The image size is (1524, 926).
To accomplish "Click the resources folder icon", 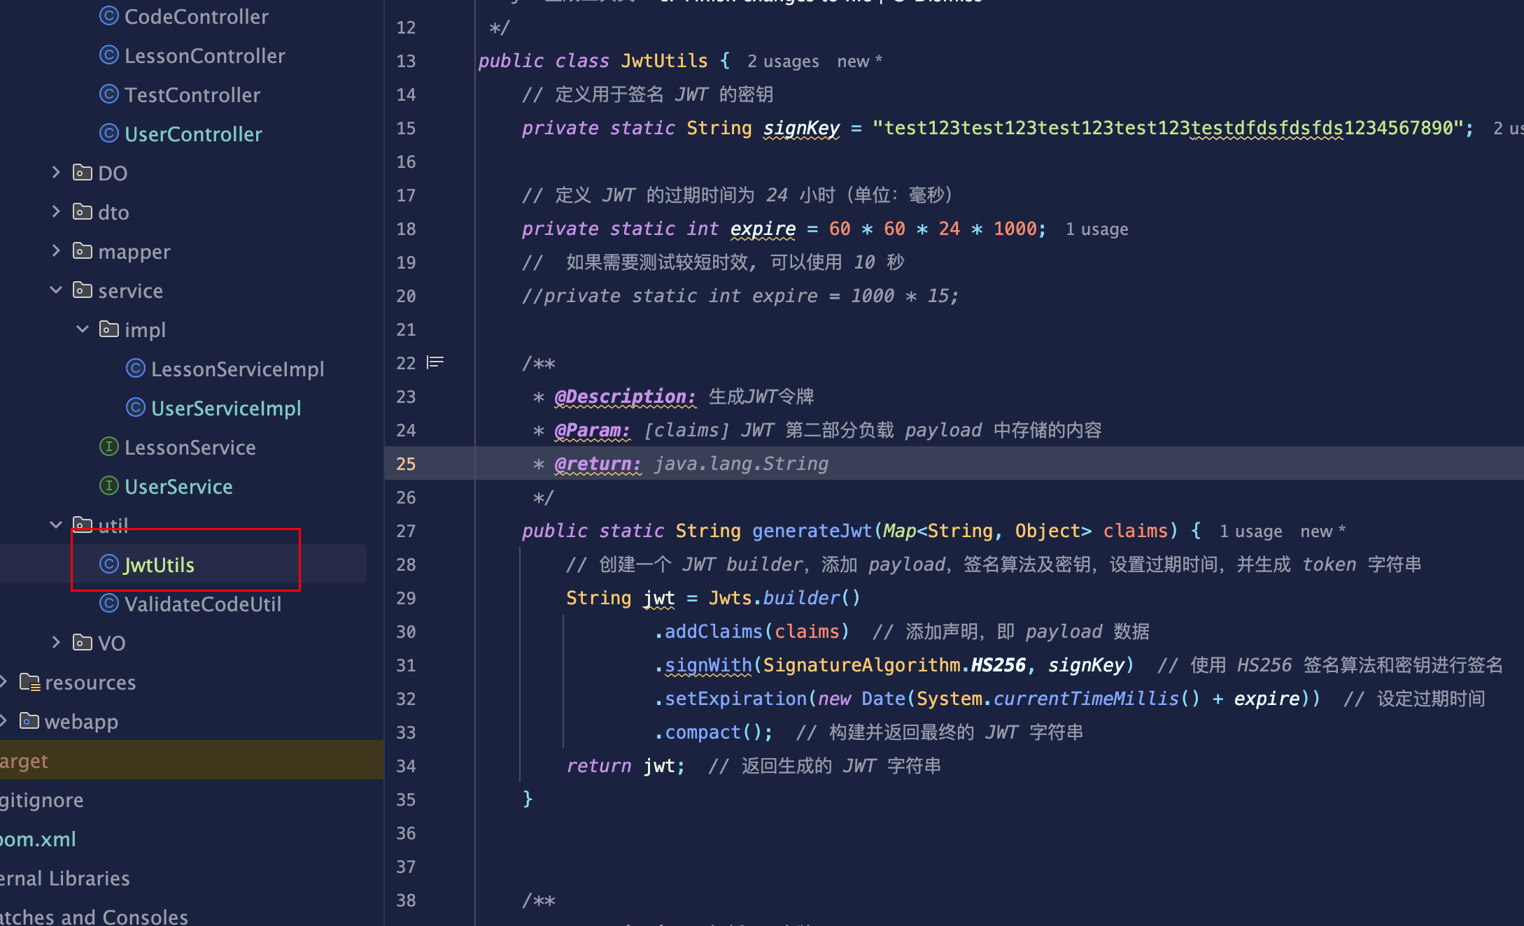I will tap(29, 682).
